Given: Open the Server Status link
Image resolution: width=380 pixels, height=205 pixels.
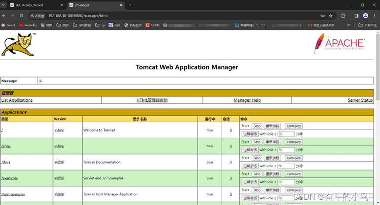Looking at the screenshot, I should 360,100.
